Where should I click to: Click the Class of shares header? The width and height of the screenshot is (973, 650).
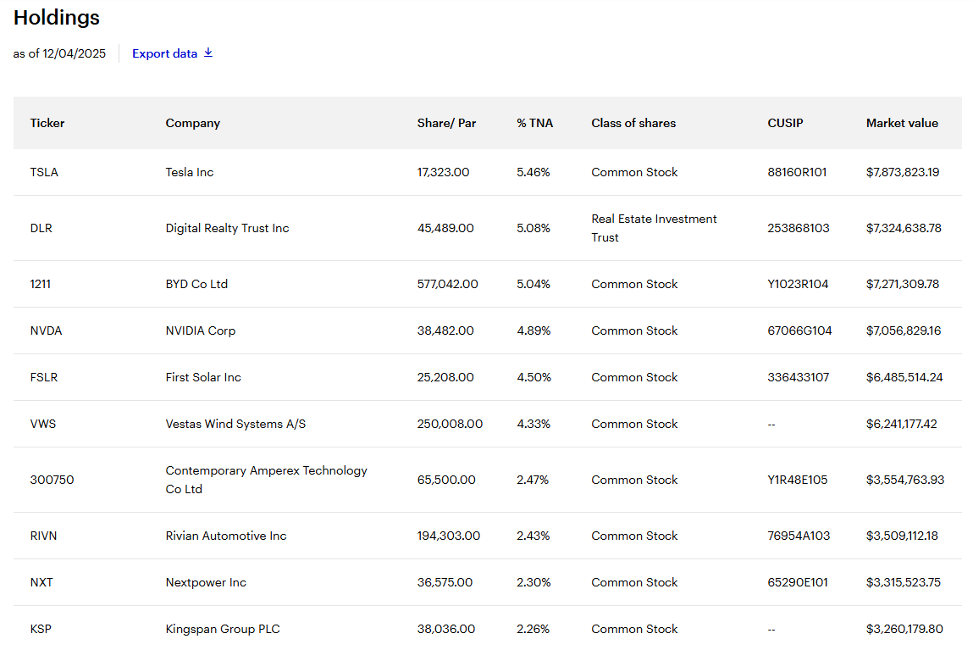click(x=633, y=123)
